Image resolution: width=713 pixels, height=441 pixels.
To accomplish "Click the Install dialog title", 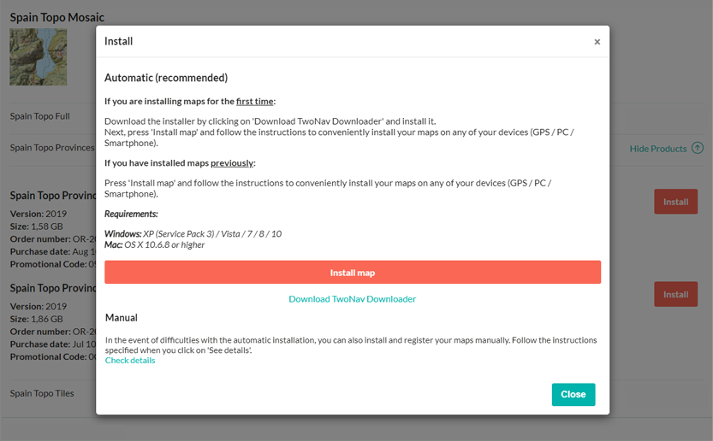I will [x=118, y=41].
